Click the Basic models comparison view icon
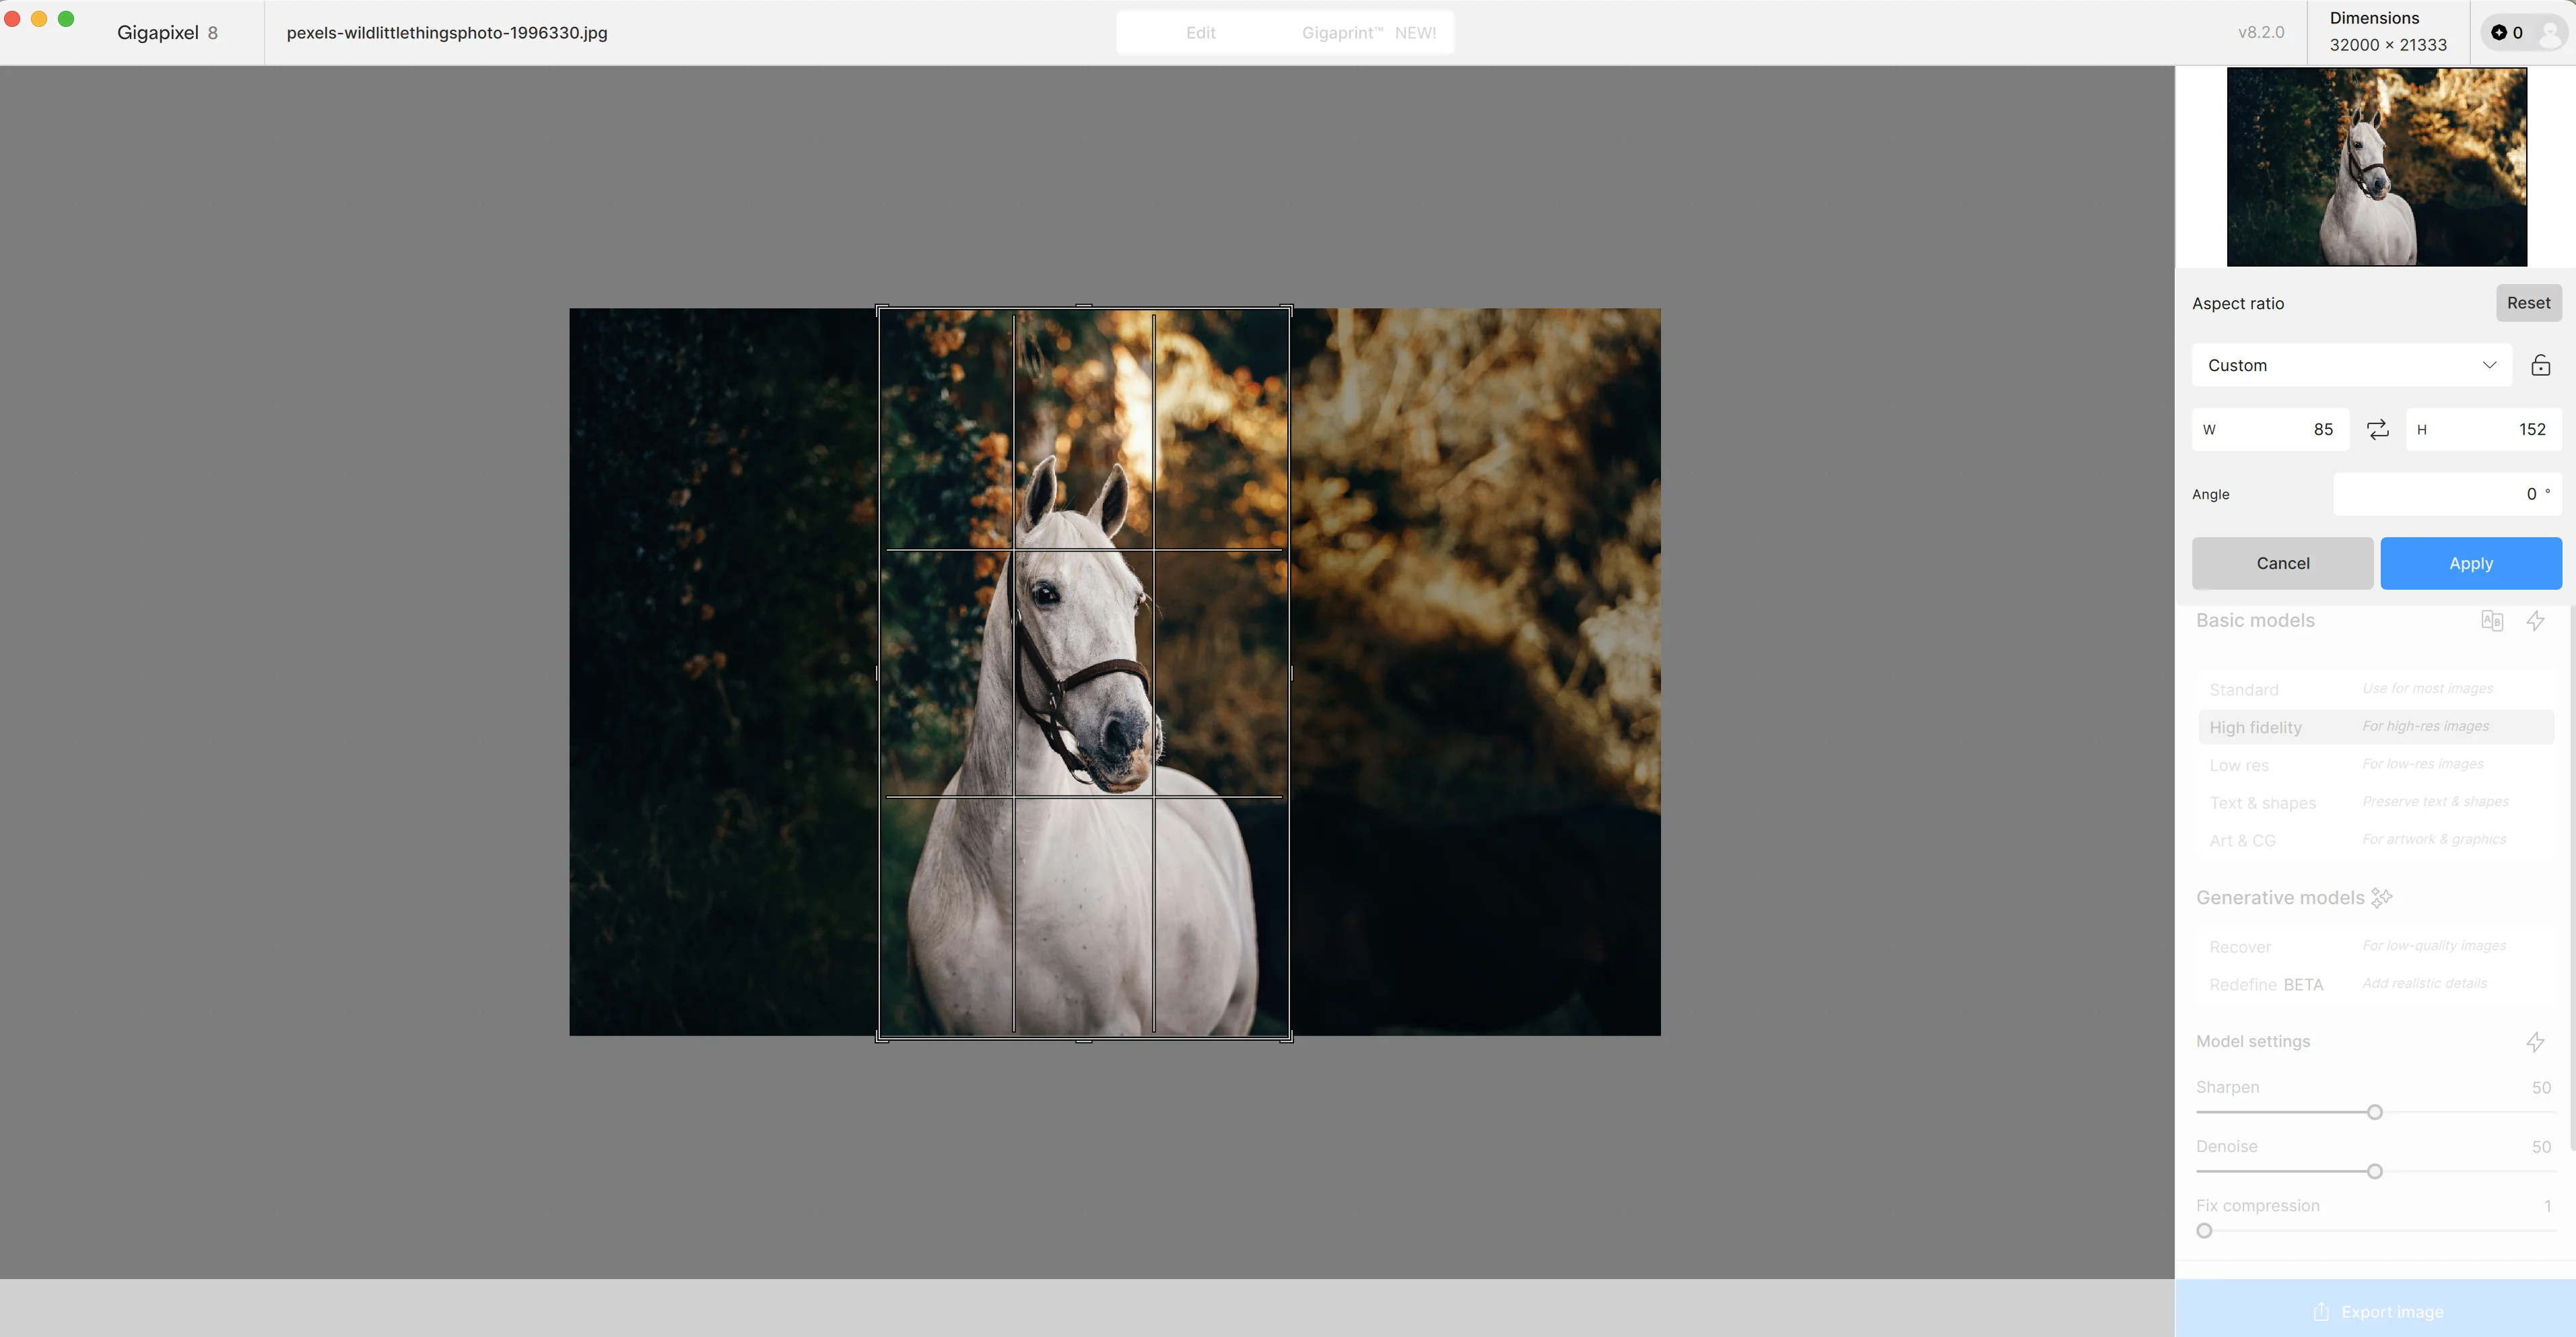The image size is (2576, 1337). click(x=2491, y=620)
